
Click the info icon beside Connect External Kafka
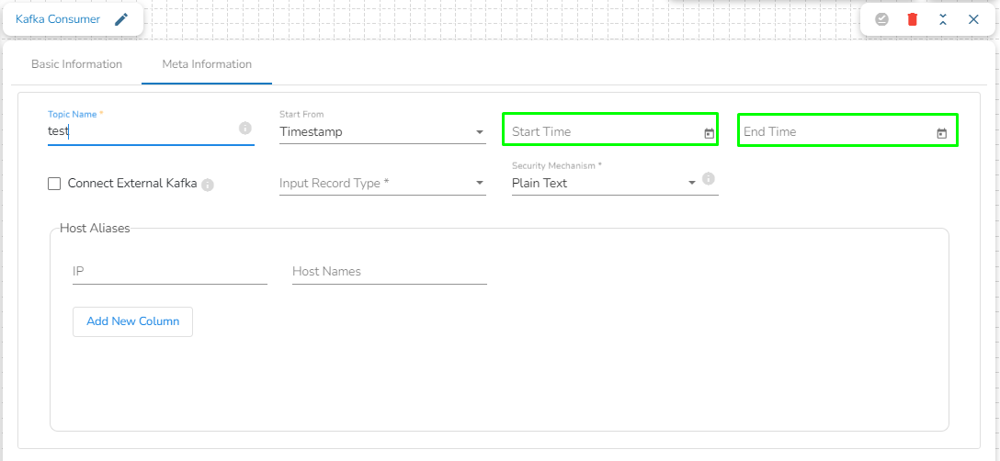point(208,185)
